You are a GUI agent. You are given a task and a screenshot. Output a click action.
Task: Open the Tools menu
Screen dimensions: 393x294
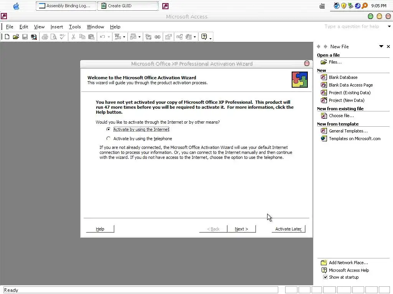click(75, 27)
